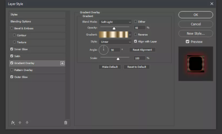Click the gold gradient swatch
This screenshot has width=222, height=134.
click(x=114, y=35)
